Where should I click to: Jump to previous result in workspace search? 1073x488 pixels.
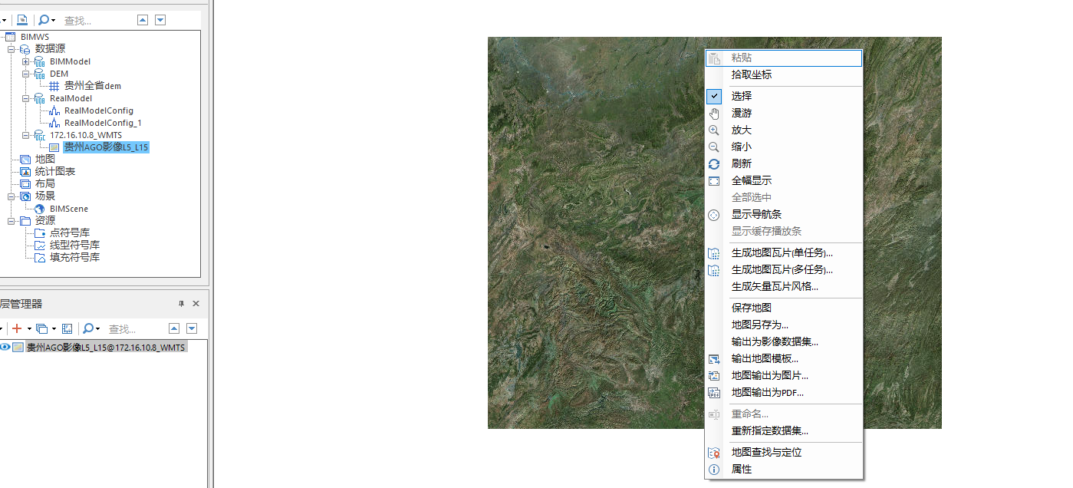point(143,20)
